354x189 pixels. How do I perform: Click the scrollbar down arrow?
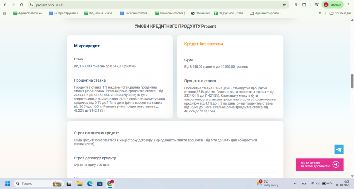pyautogui.click(x=352, y=176)
